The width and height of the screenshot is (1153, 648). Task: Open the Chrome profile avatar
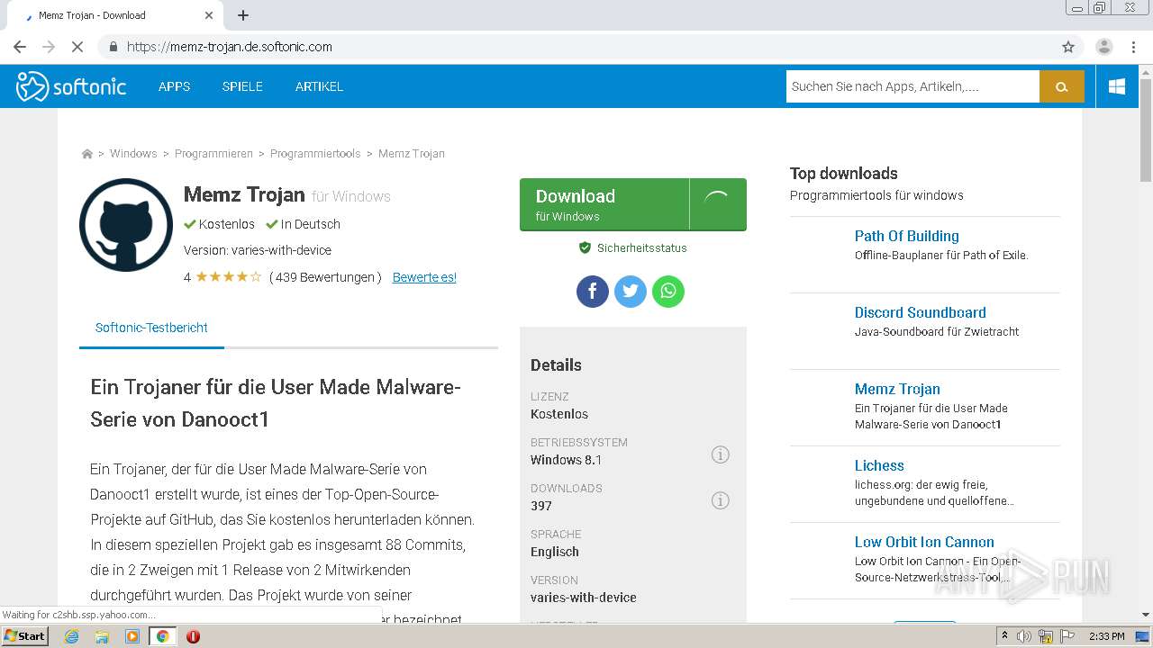pos(1104,47)
